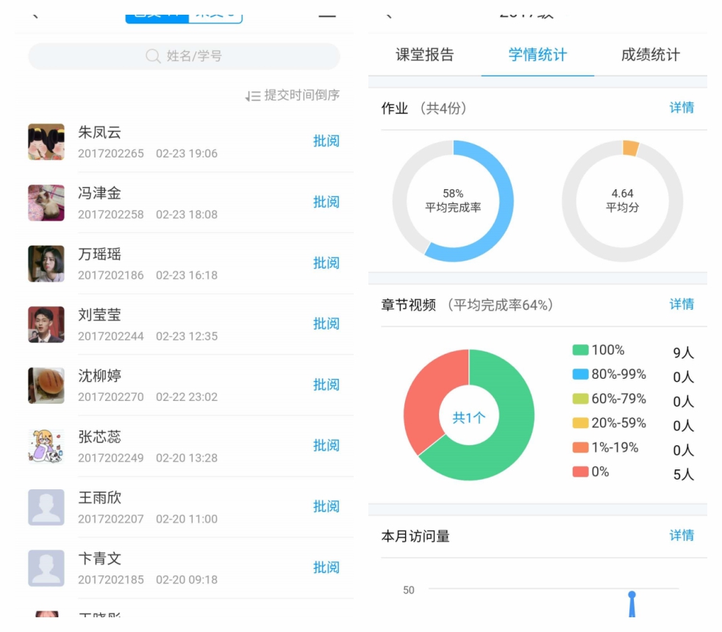
Task: Tap 张芯蕊's cartoon avatar
Action: (x=46, y=447)
